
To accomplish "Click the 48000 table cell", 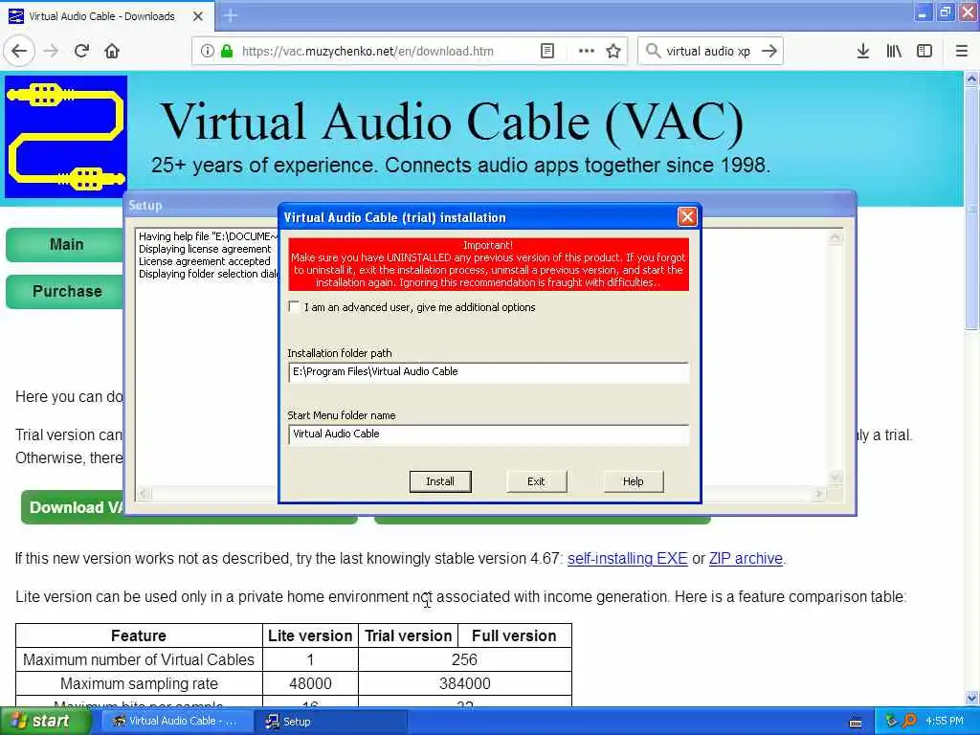I will click(x=310, y=683).
